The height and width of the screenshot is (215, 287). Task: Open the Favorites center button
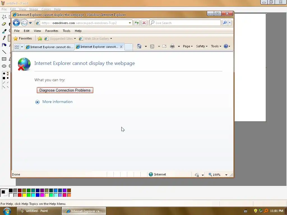pyautogui.click(x=23, y=39)
